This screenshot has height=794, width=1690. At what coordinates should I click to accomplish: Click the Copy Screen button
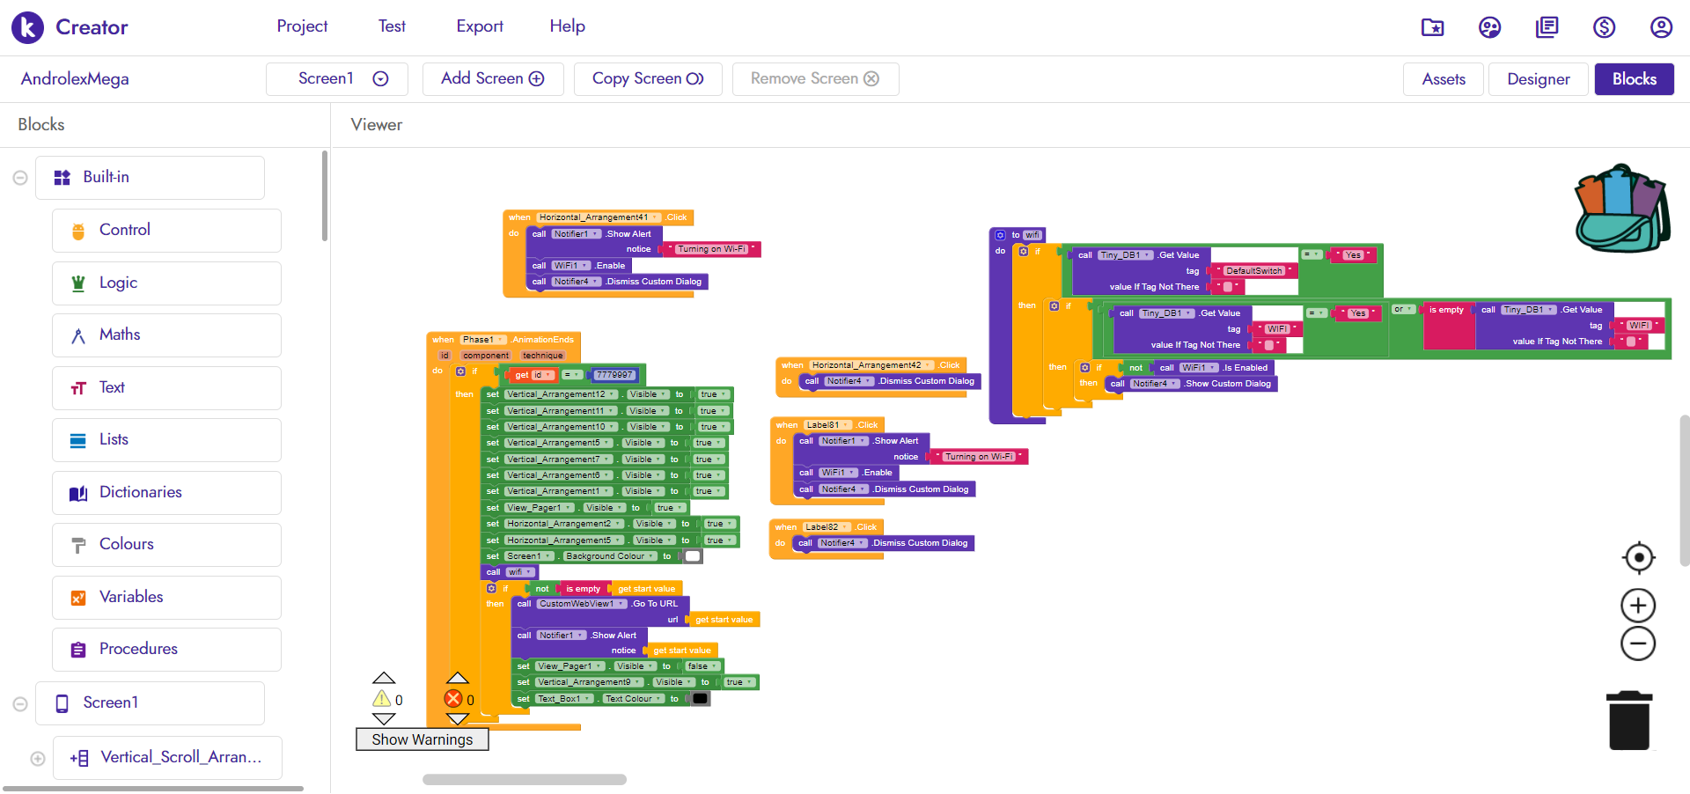pyautogui.click(x=648, y=79)
